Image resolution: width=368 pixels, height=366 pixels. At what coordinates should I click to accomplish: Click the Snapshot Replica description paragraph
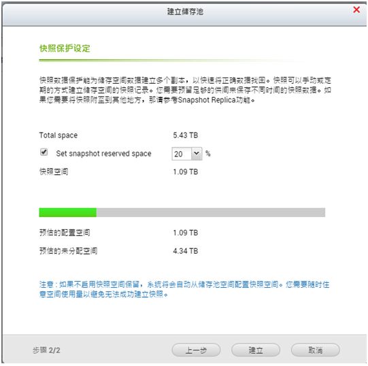point(185,90)
